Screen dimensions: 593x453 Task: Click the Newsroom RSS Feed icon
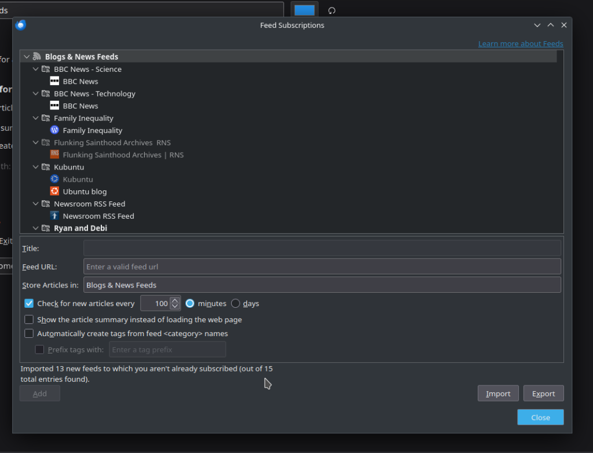point(54,216)
